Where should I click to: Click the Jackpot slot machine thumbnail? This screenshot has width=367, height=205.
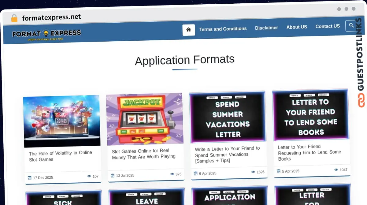click(x=144, y=118)
